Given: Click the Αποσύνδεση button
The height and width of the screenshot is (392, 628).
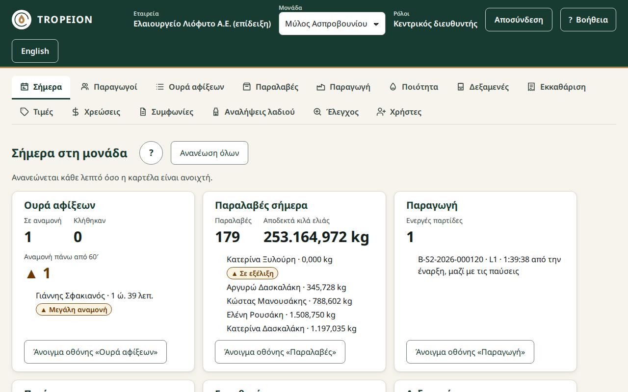Looking at the screenshot, I should coord(519,20).
